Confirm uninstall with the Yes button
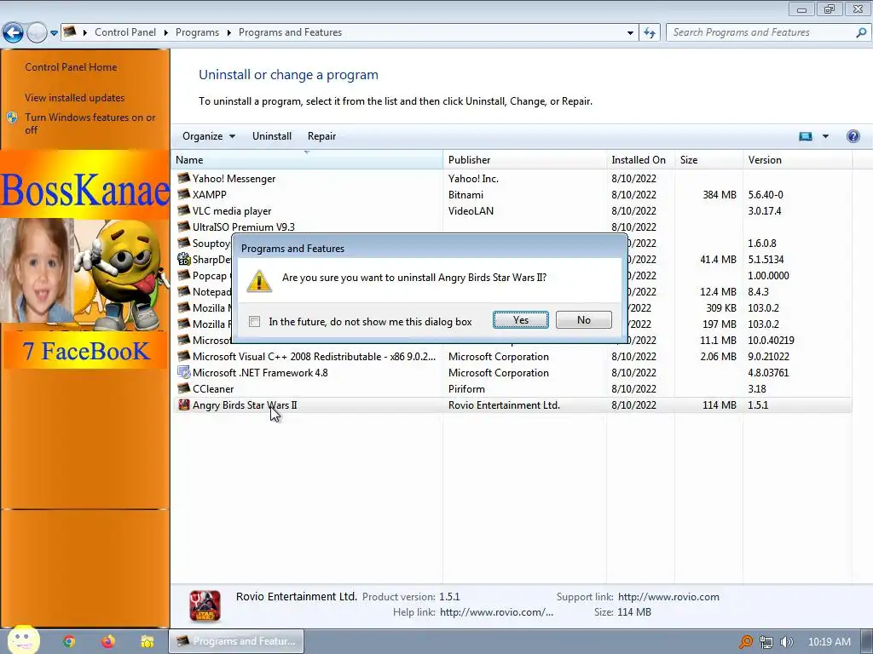Viewport: 873px width, 654px height. tap(520, 320)
